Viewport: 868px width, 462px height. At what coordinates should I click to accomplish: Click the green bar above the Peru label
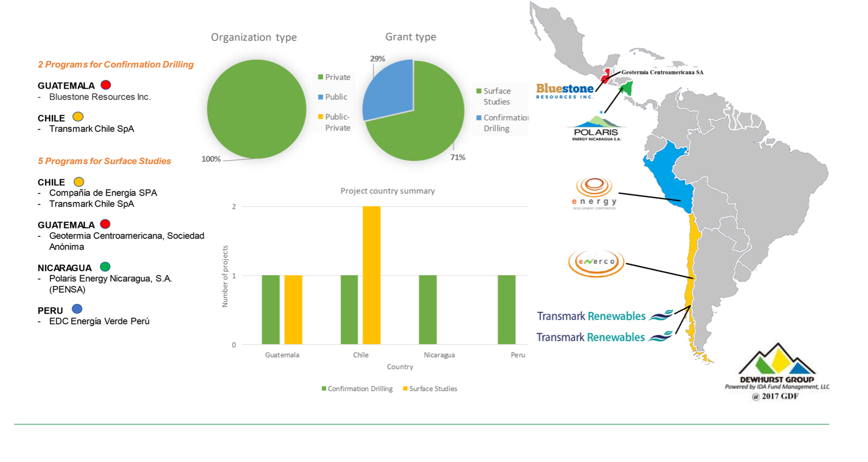(507, 310)
